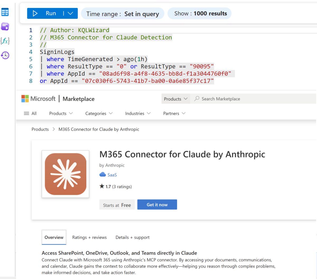Open the Query history clock icon

pyautogui.click(x=5, y=55)
